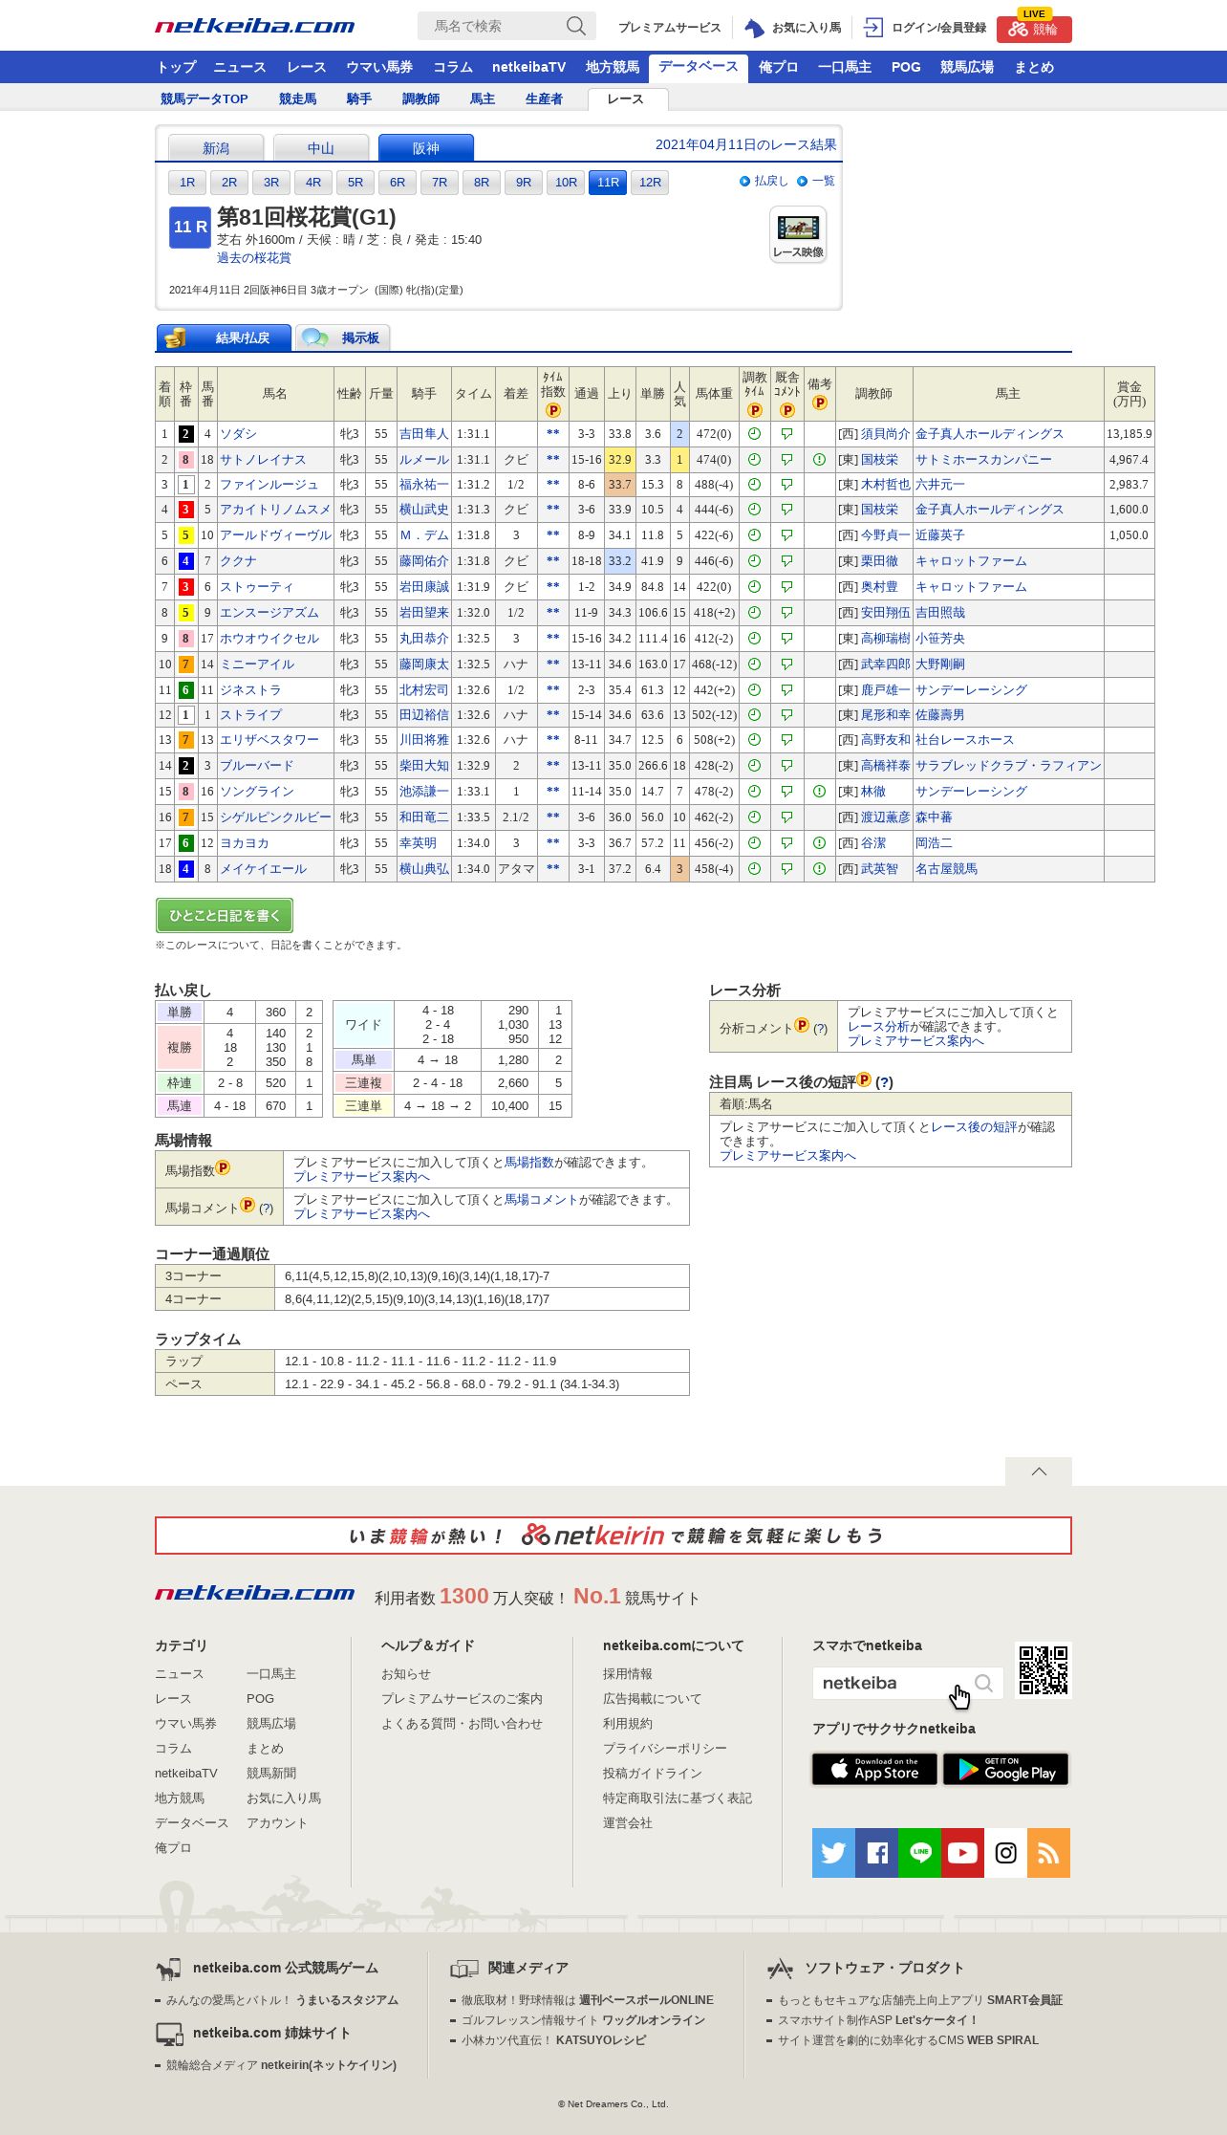Screen dimensions: 1227x2135
Task: Click the footer お知らせ link
Action: point(406,1674)
